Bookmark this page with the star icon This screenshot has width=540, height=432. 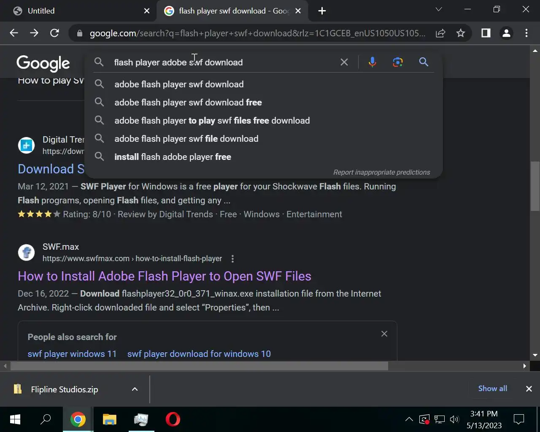[461, 33]
